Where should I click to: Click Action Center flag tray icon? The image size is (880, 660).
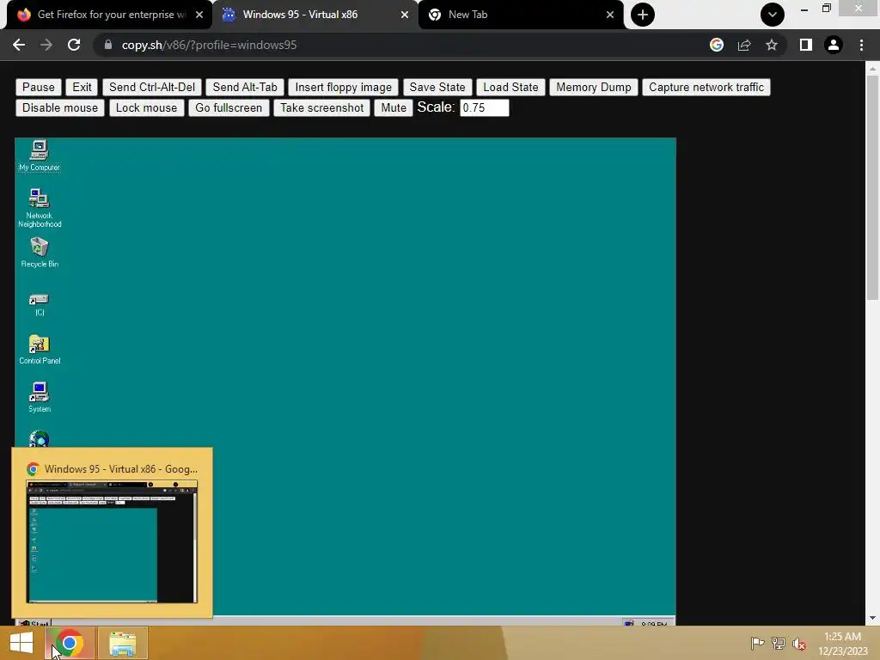758,643
